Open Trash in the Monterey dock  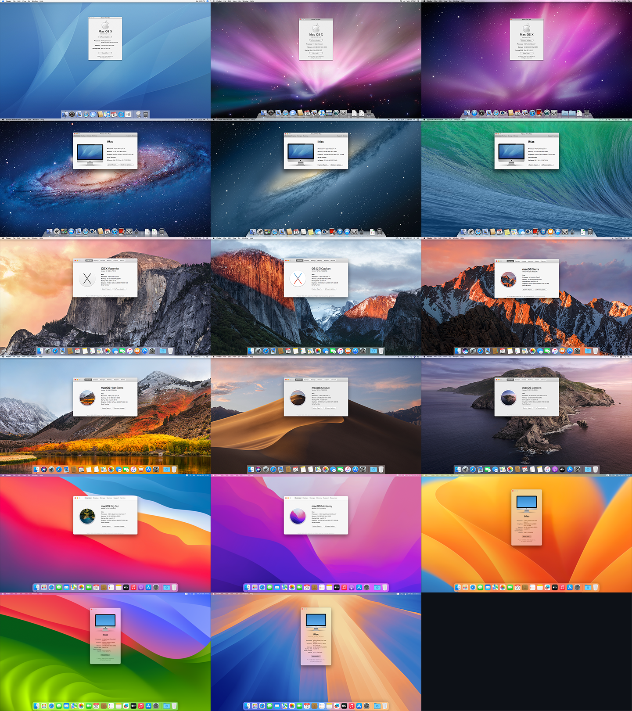[384, 587]
